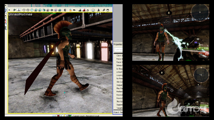Select the Play Rate property row
214x120 pixels.
coord(118,88)
